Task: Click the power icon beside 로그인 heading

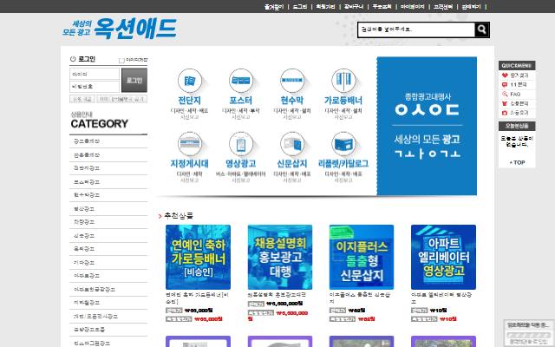Action: pos(73,59)
